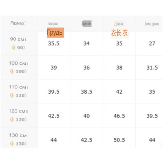This screenshot has height=163, width=163.
Task: Click the person icon beside 130
Action: click(12, 144)
